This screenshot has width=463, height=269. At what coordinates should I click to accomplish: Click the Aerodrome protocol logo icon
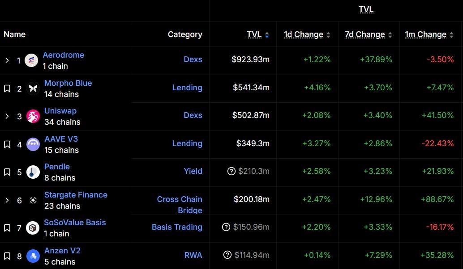click(31, 60)
